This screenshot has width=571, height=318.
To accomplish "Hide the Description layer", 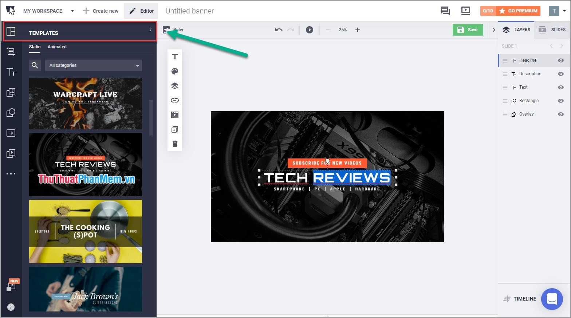I will click(561, 74).
